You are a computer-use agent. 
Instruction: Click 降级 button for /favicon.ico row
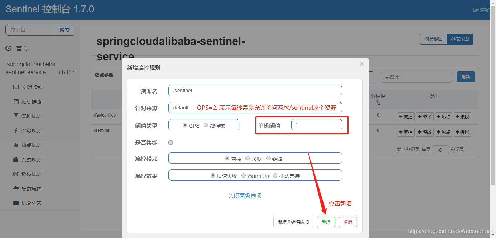tap(424, 117)
